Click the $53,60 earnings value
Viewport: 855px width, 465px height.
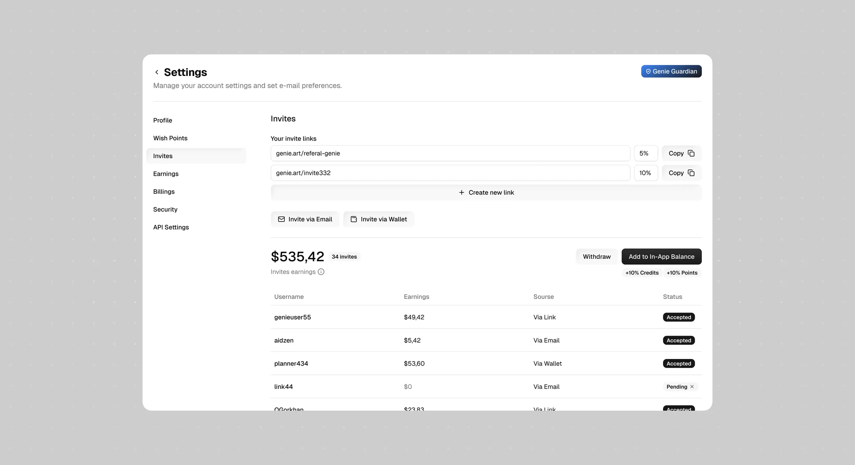pyautogui.click(x=414, y=364)
